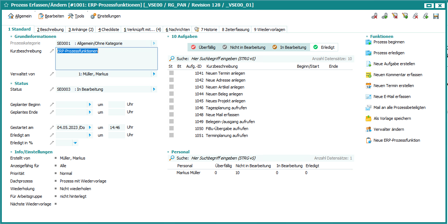Screen dimensions: 448x224
Task: Open the Geplanter Beginn date picker arrow
Action: click(x=90, y=105)
